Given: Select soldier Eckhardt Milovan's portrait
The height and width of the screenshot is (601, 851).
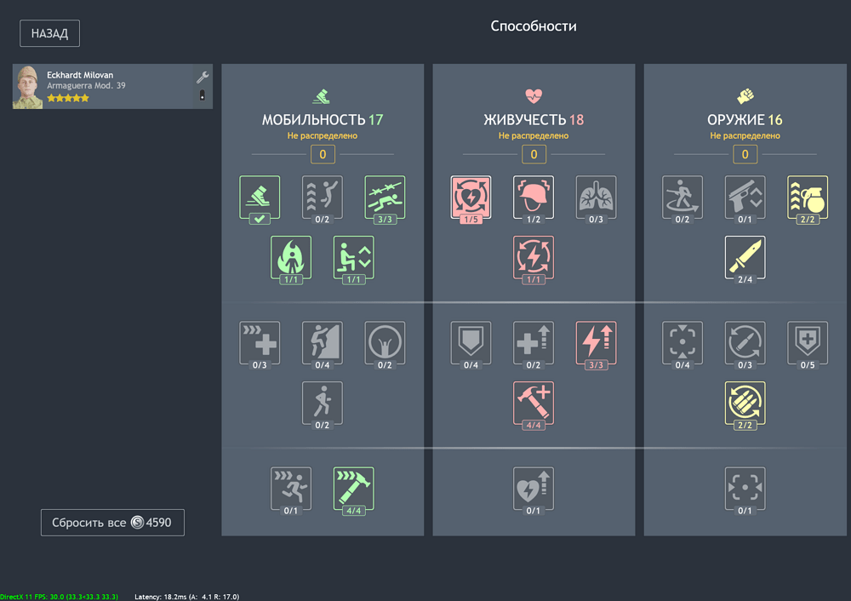Looking at the screenshot, I should pos(27,87).
